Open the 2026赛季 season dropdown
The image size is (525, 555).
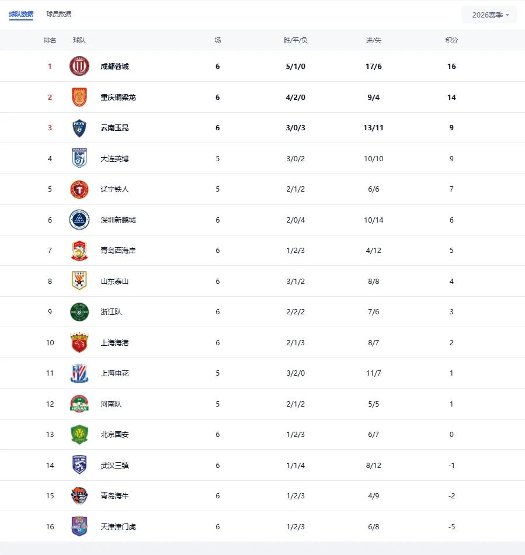[489, 15]
